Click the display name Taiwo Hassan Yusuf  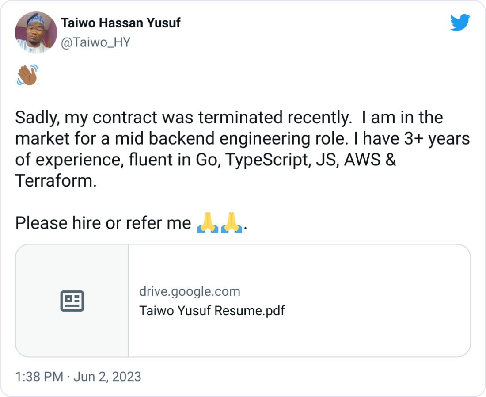(x=120, y=23)
